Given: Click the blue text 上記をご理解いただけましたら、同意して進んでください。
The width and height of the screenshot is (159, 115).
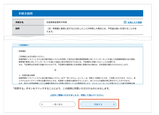Looking at the screenshot, I should click(77, 95).
